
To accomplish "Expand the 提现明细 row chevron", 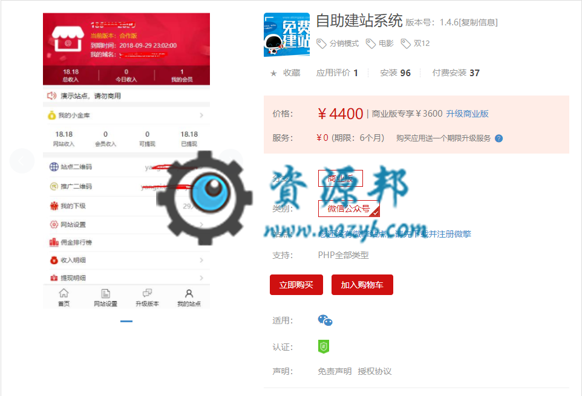I will (201, 278).
